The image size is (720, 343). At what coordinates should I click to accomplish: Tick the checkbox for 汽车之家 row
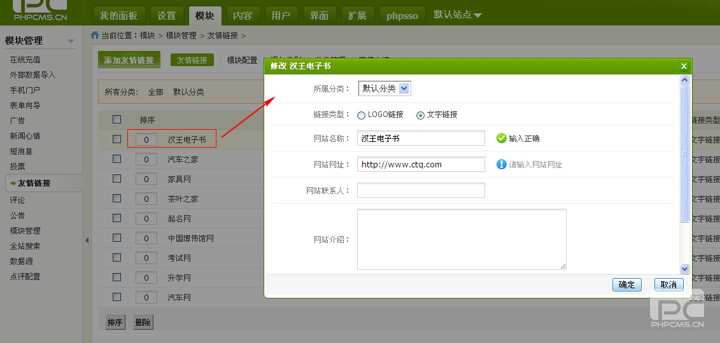(116, 159)
